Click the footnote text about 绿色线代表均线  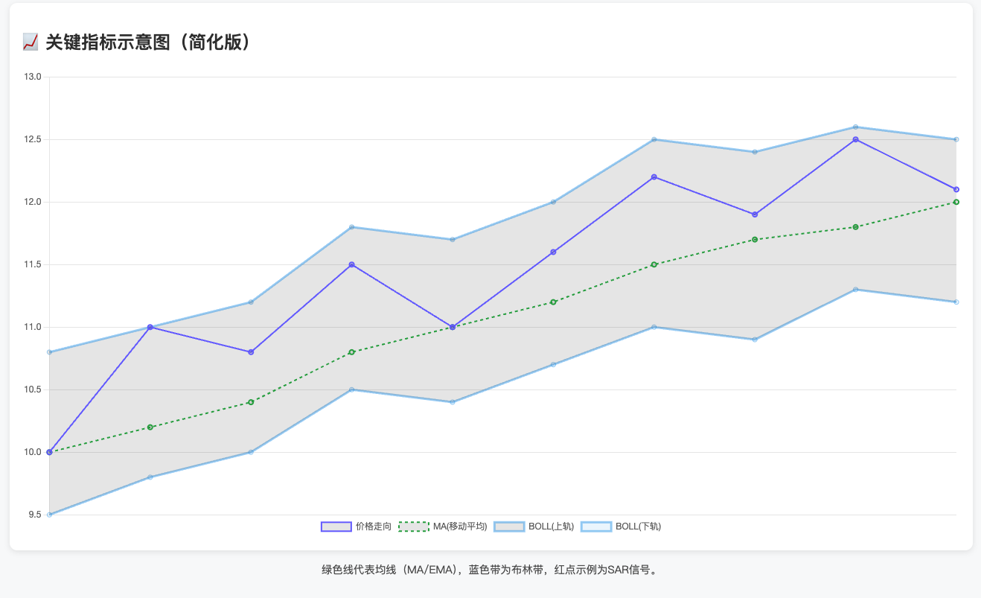[x=490, y=570]
